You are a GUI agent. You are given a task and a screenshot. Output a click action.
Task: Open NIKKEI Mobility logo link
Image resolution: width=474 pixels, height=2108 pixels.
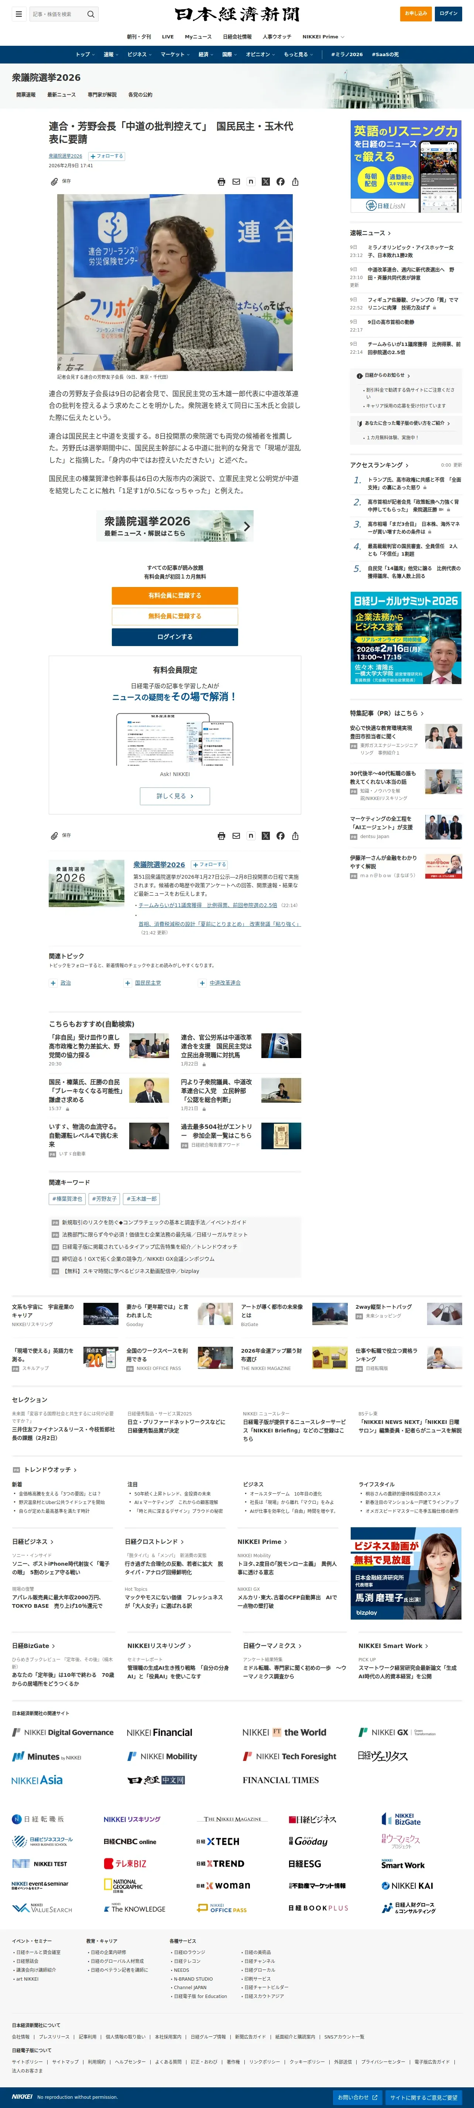[162, 1756]
